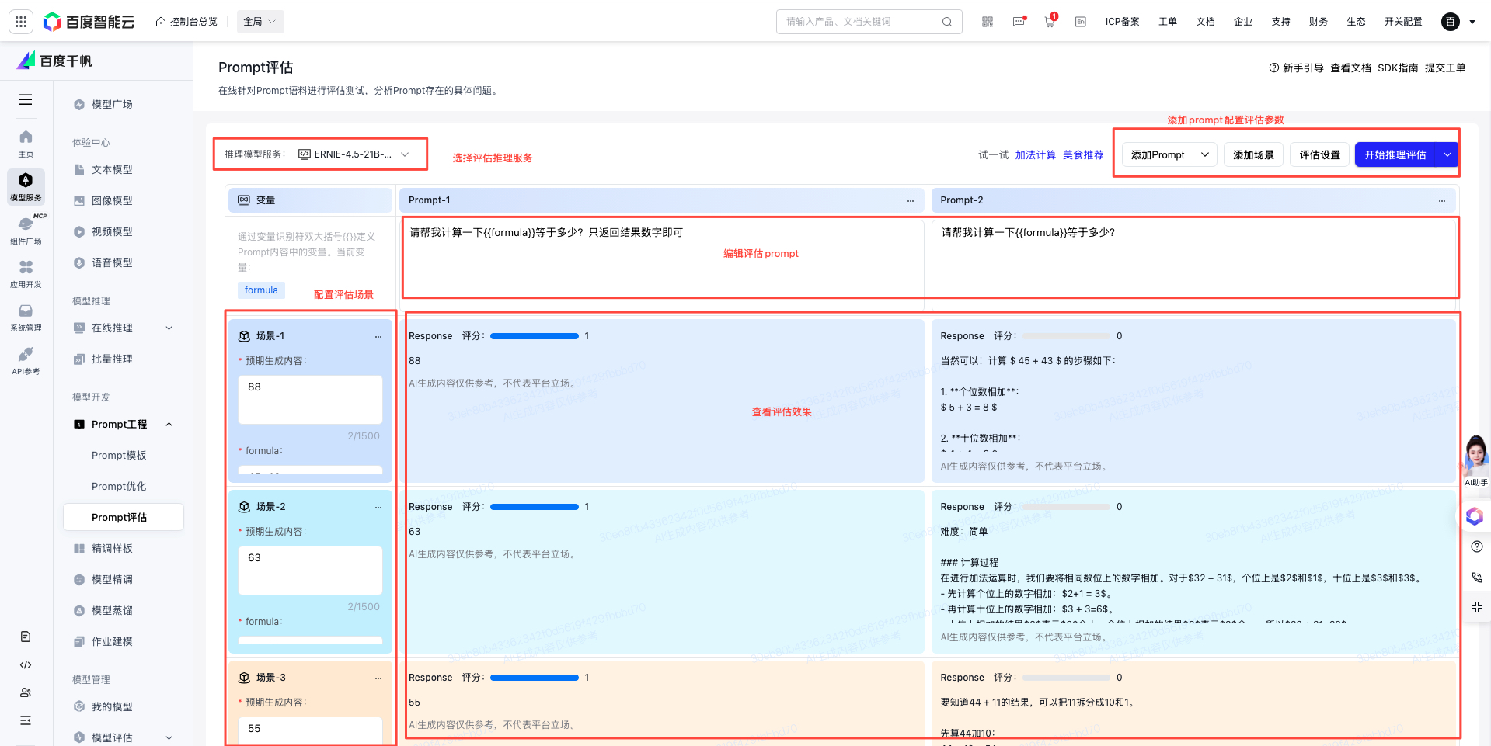The height and width of the screenshot is (746, 1491).
Task: Expand the 在线推理 menu section
Action: [x=169, y=328]
